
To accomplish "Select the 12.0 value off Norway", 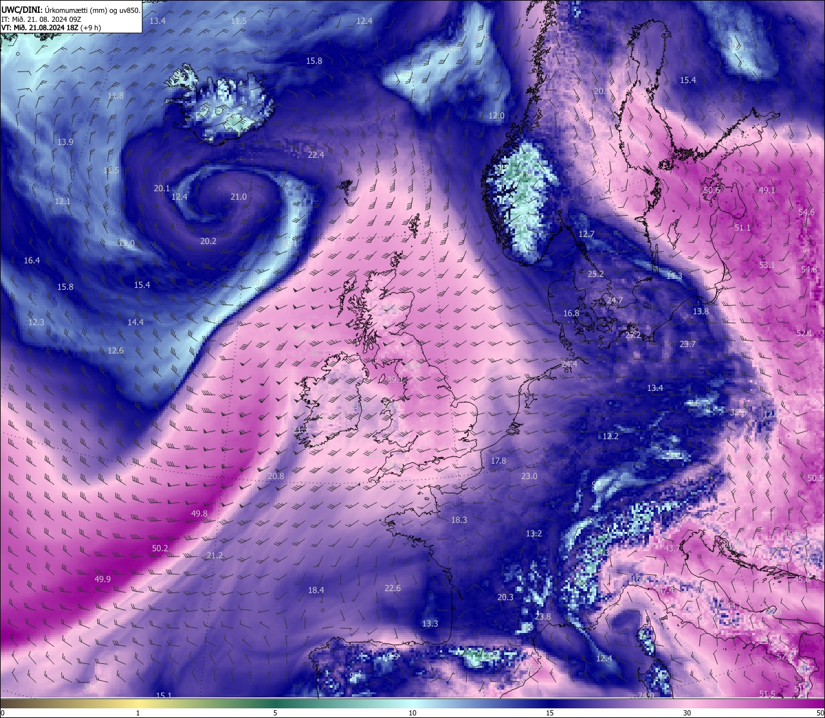I will 496,115.
